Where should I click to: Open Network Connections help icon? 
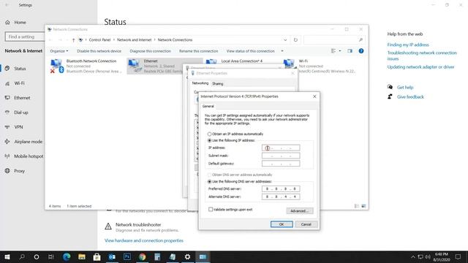coord(361,51)
